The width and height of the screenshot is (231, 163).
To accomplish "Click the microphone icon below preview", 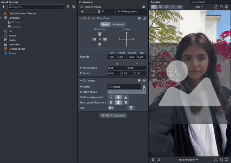I will (153, 159).
